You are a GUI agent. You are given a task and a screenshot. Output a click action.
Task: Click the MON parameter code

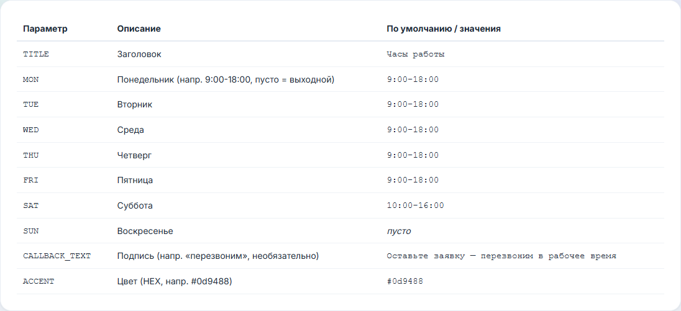point(31,80)
